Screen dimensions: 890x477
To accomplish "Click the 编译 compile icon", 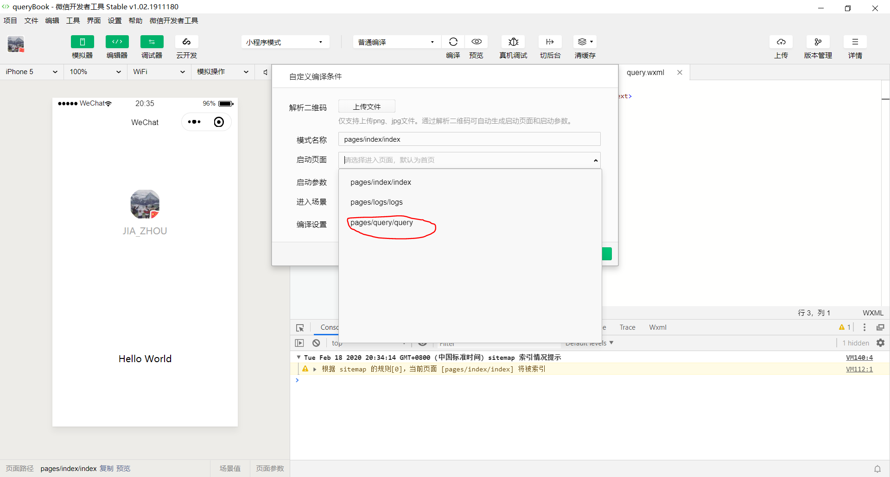I will (x=453, y=42).
